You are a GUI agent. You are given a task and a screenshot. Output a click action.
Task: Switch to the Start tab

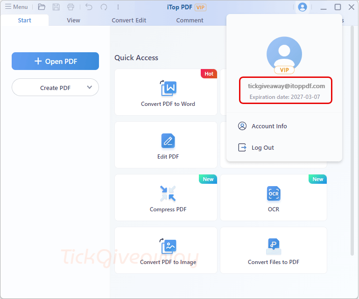tap(24, 20)
